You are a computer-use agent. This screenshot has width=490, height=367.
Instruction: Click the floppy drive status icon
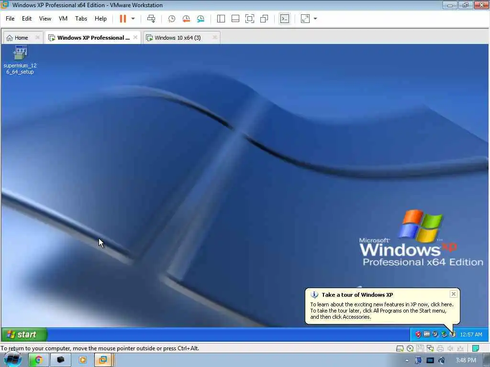(420, 348)
